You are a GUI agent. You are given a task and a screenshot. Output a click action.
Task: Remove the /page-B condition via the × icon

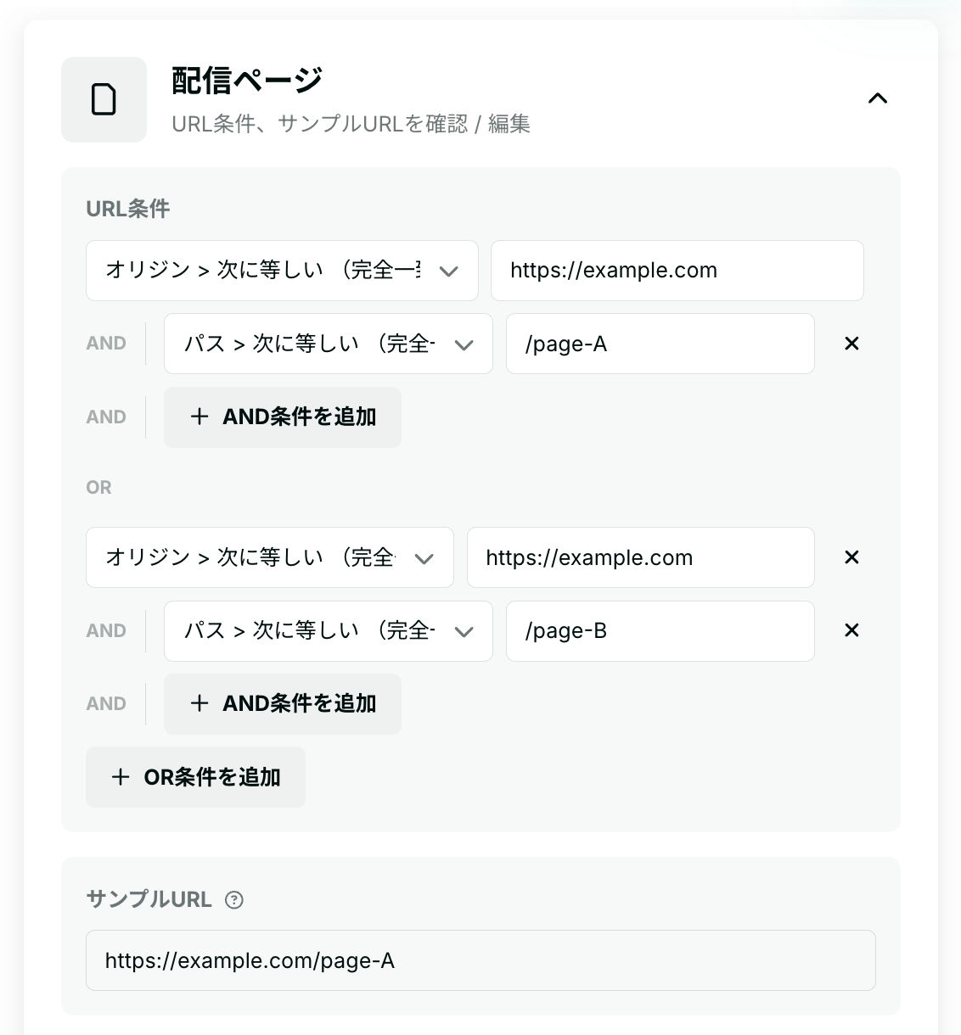point(851,630)
